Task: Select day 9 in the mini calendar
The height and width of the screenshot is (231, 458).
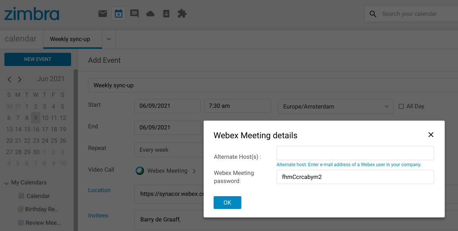Action: point(36,118)
